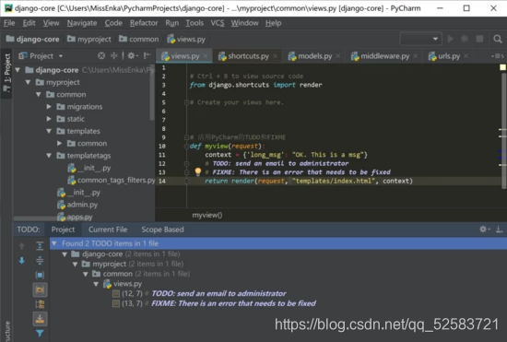Toggle the Autoscroll to Source icon

pyautogui.click(x=40, y=319)
